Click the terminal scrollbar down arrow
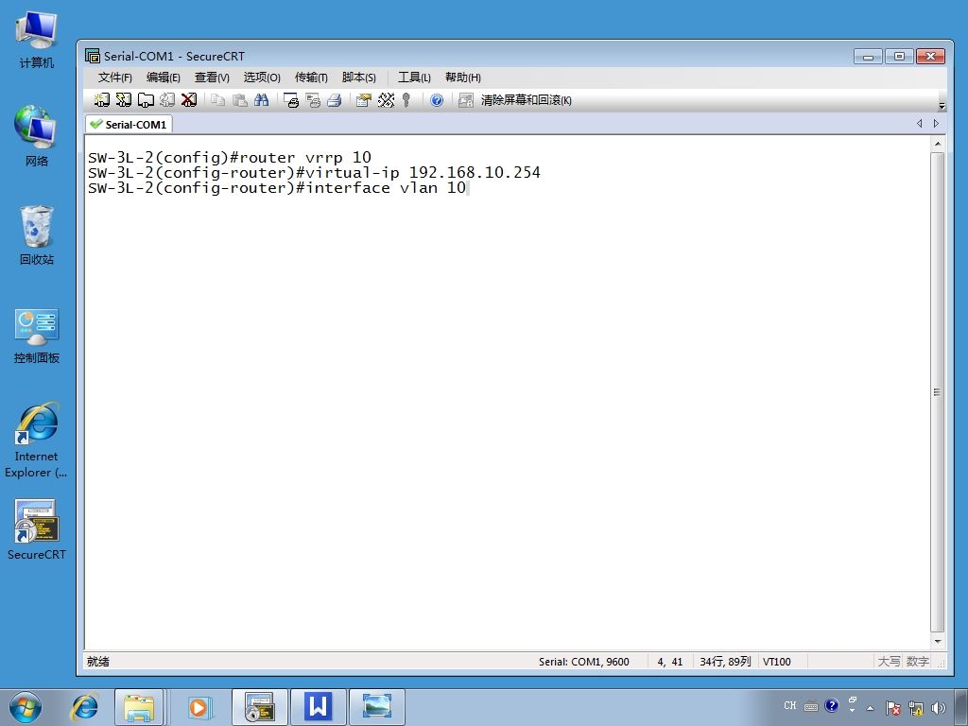Screen dimensions: 968x726 937,642
